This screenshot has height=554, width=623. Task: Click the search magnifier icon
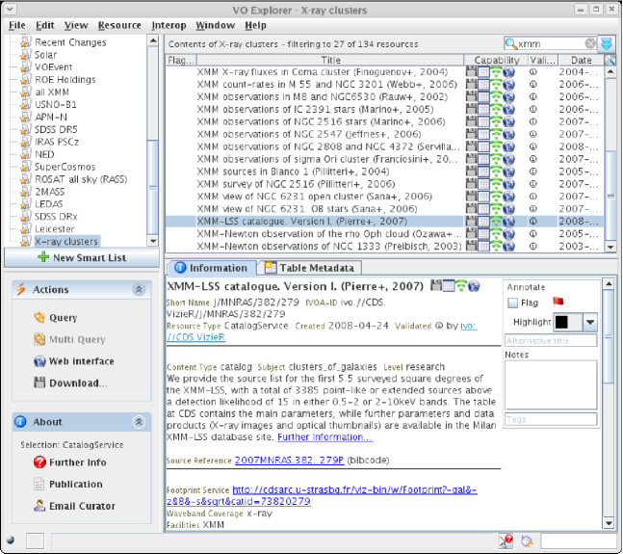[x=511, y=43]
